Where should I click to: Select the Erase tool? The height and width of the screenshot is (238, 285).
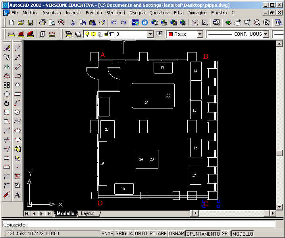click(x=7, y=48)
